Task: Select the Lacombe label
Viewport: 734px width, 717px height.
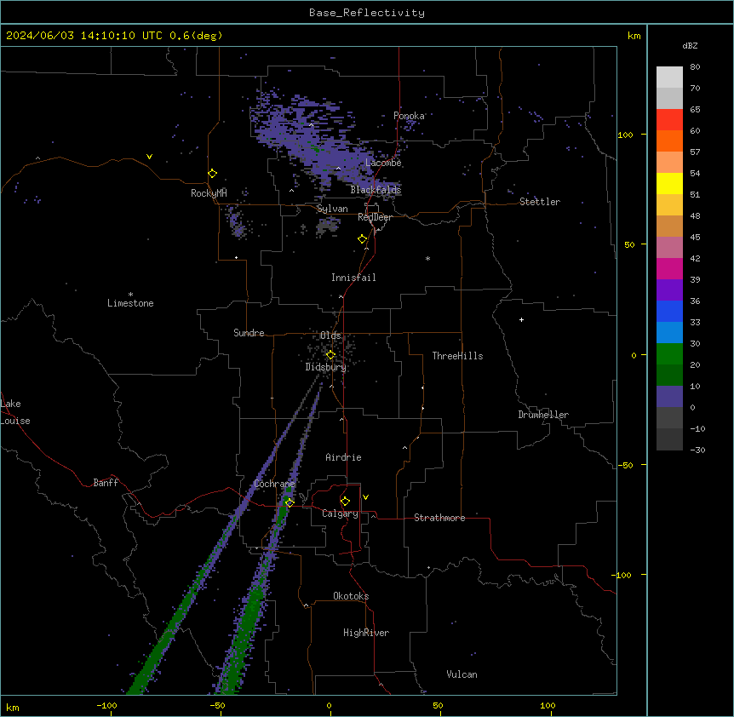Action: [383, 163]
